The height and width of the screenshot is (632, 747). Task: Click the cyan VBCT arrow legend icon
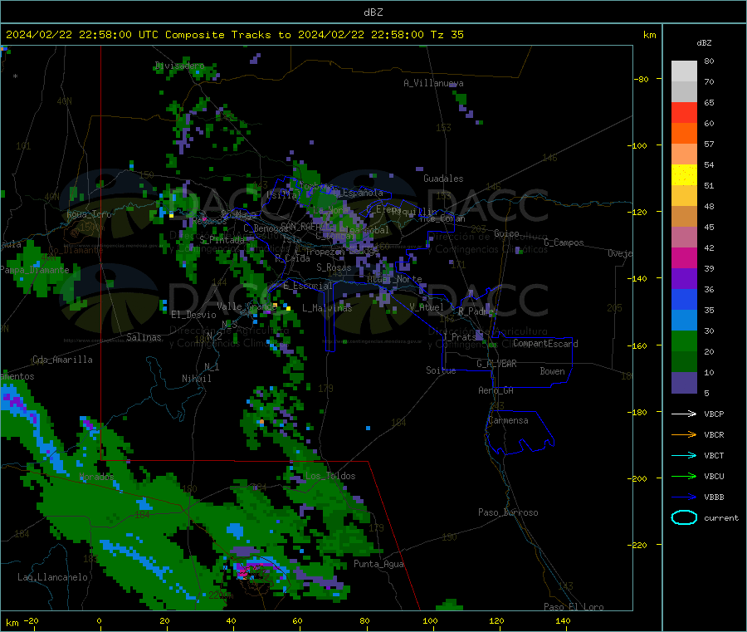(684, 455)
